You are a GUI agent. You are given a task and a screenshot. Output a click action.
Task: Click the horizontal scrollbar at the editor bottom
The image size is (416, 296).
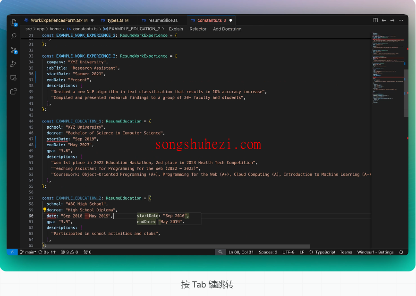pyautogui.click(x=177, y=246)
